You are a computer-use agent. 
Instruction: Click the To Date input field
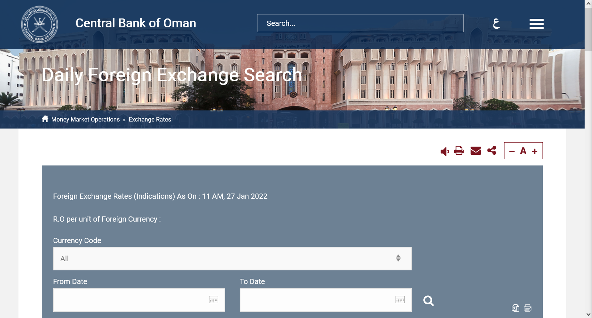(x=316, y=300)
